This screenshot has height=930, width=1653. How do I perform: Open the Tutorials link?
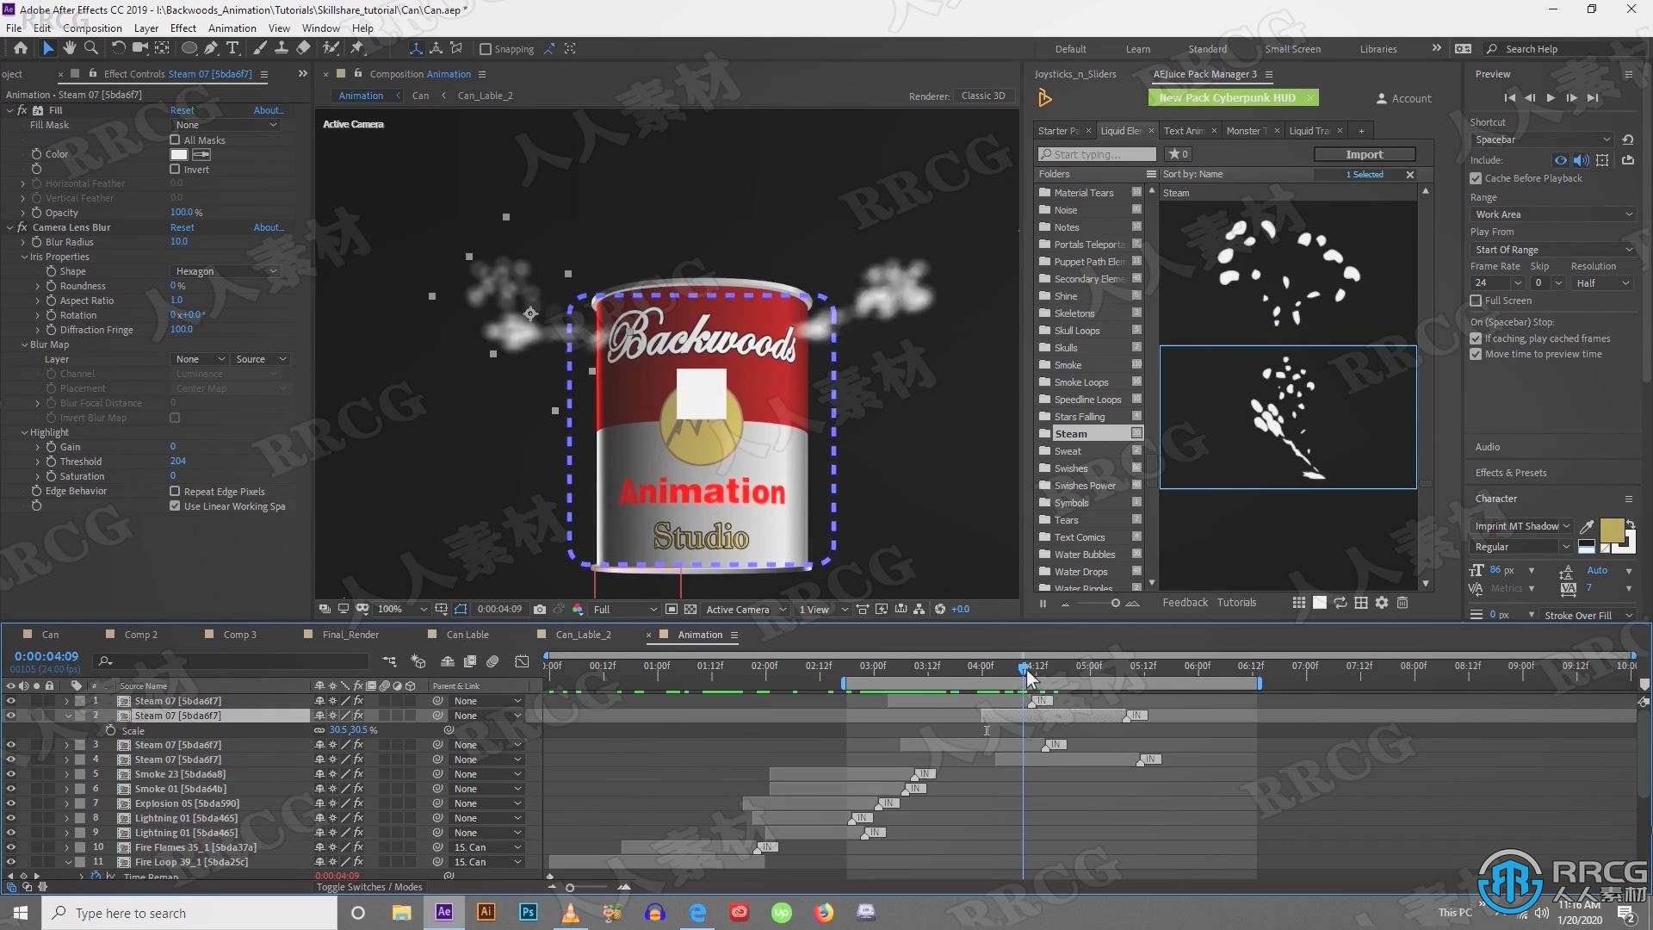pyautogui.click(x=1236, y=603)
